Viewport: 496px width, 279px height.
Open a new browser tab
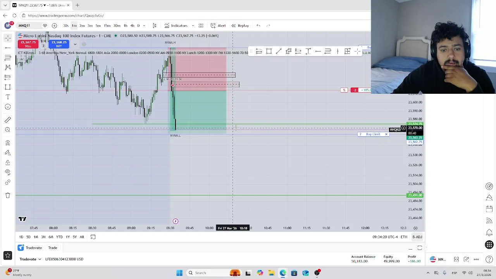(77, 5)
